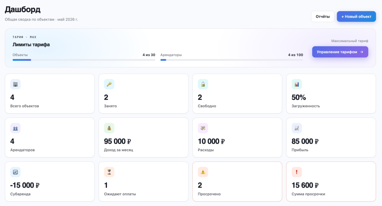This screenshot has width=382, height=206.
Task: Click the Дашборд page title
Action: [23, 10]
